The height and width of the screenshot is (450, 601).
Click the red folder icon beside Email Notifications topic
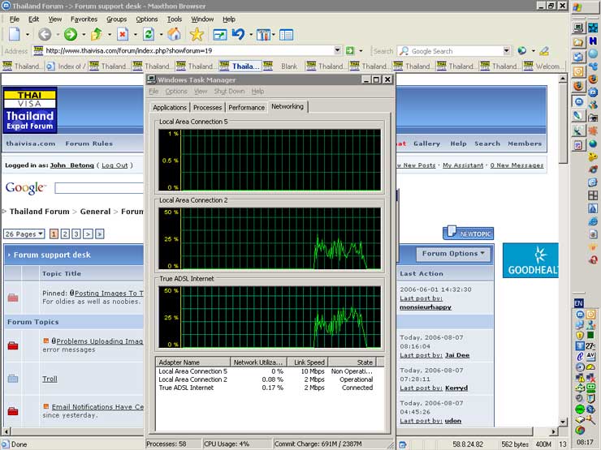13,411
